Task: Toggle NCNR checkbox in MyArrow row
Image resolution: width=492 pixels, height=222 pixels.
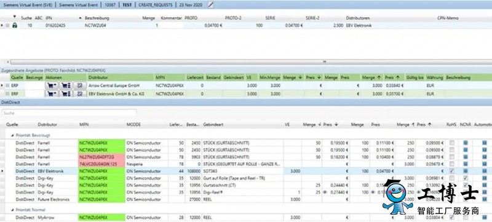Action: click(466, 217)
